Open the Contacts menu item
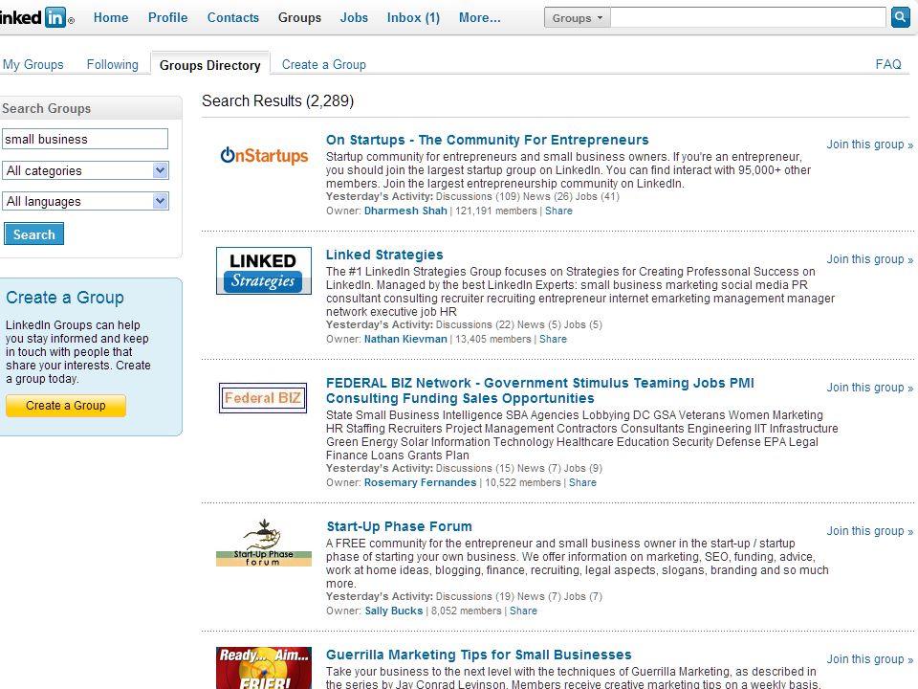 click(x=233, y=17)
